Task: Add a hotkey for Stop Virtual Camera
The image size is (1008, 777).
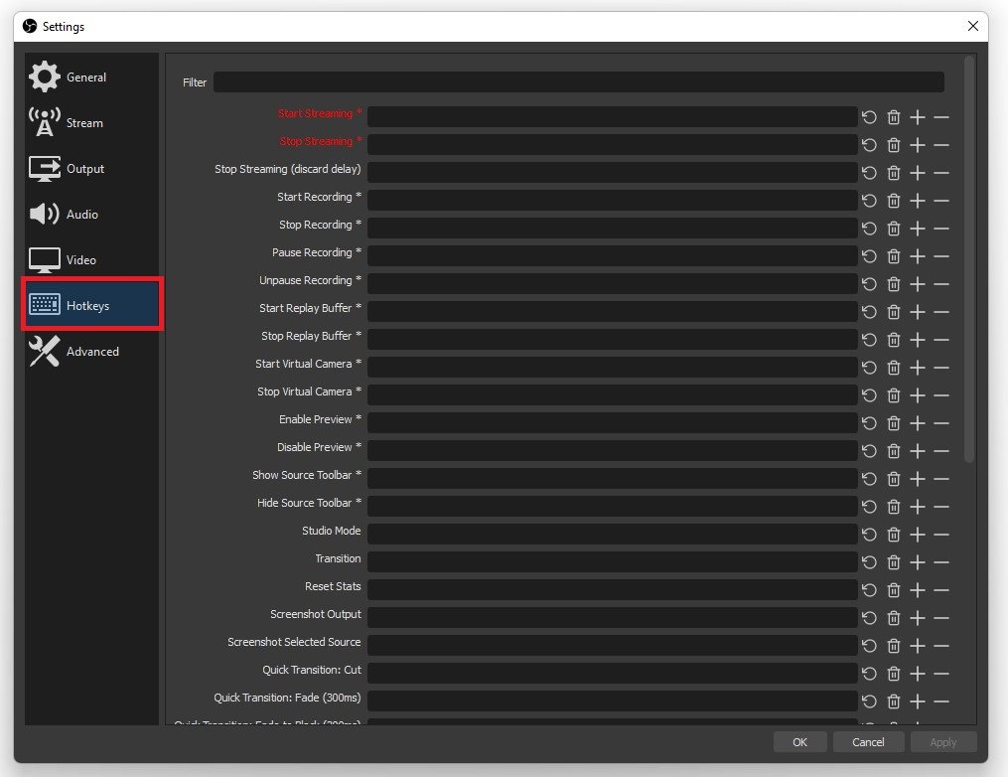Action: click(918, 395)
